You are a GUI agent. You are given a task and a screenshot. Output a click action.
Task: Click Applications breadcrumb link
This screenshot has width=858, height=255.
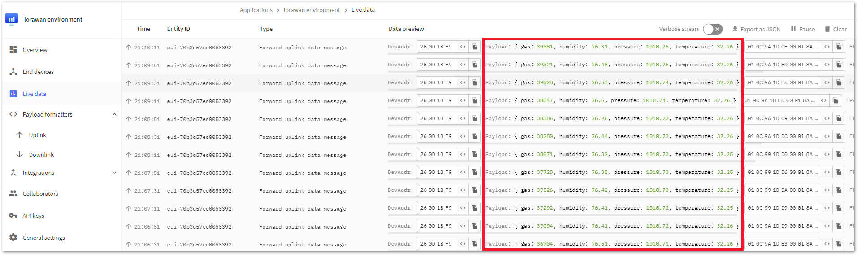(256, 10)
